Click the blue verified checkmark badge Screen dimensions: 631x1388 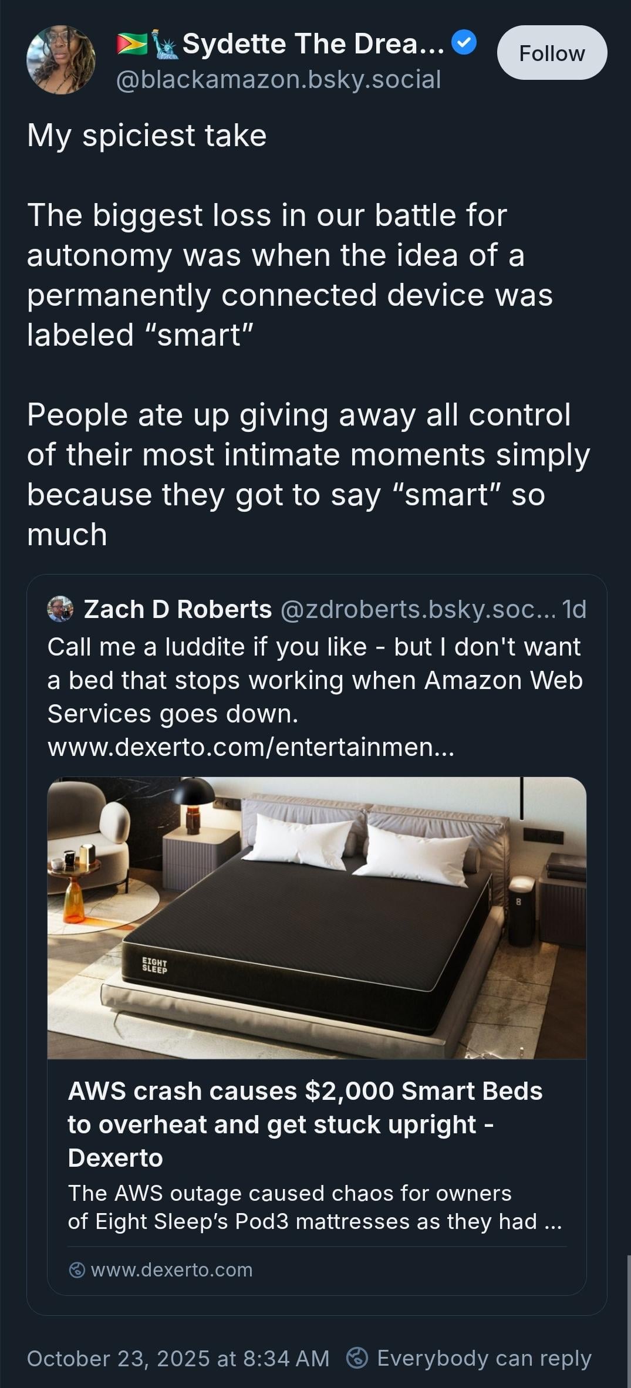(x=464, y=43)
